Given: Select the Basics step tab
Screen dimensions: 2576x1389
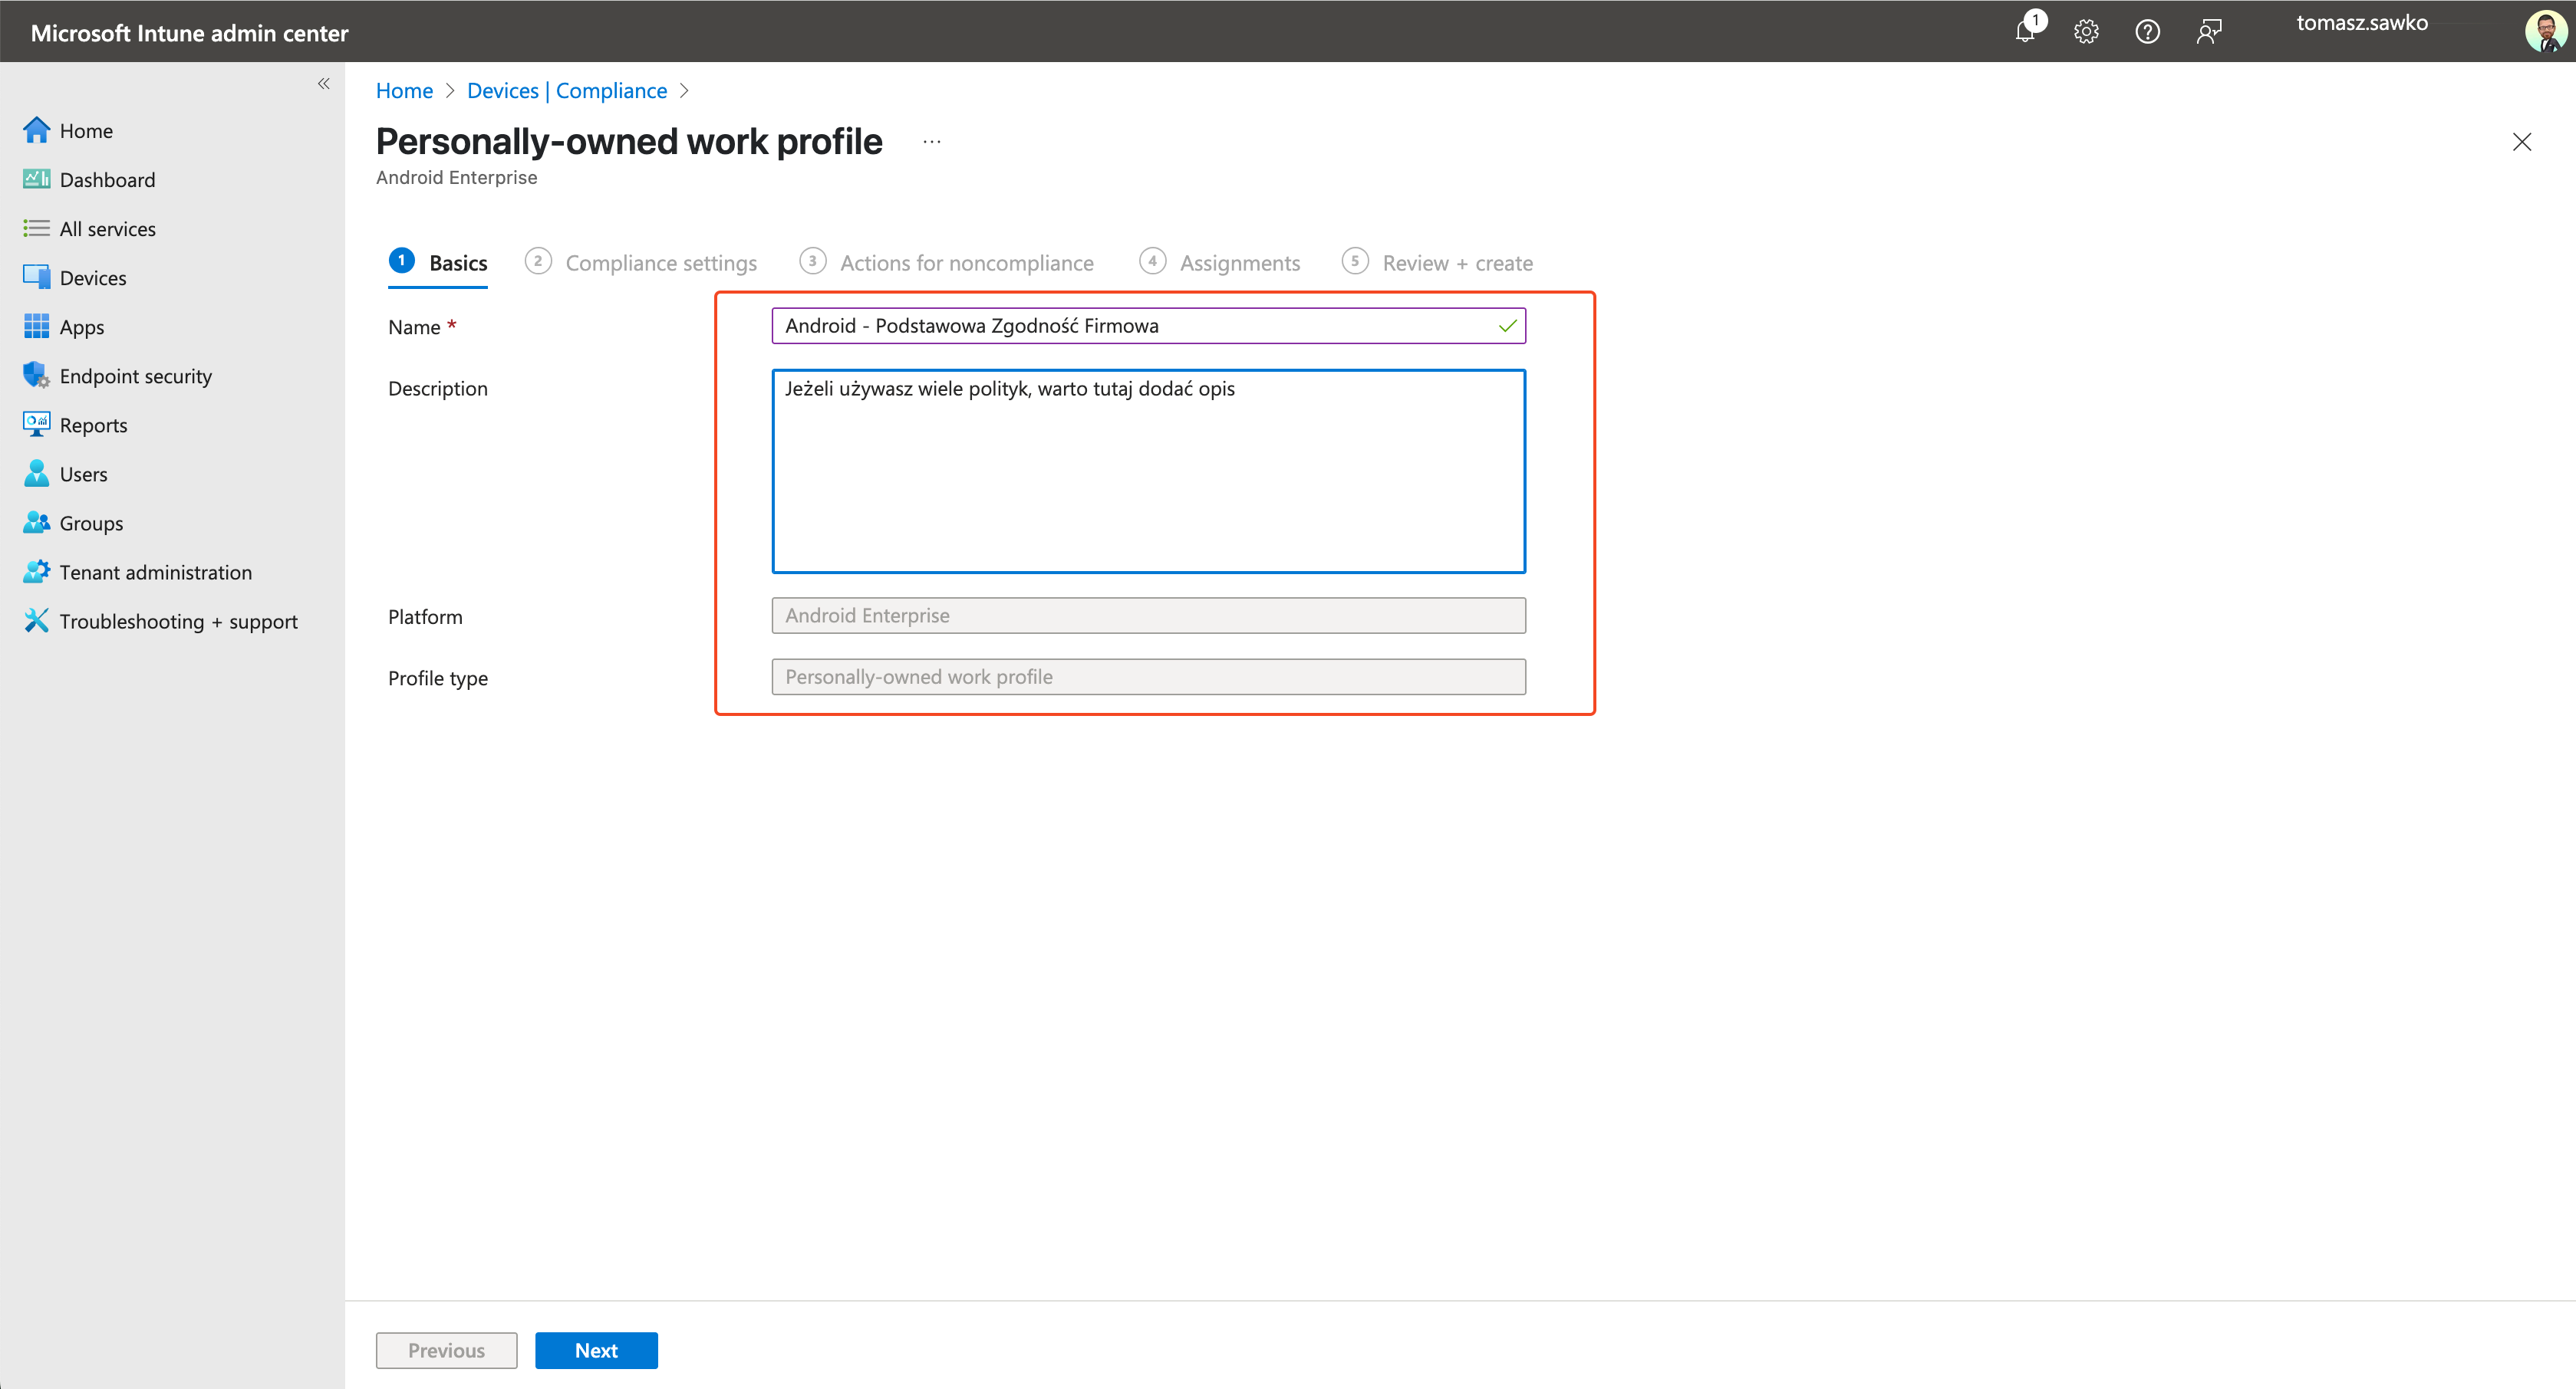Looking at the screenshot, I should click(438, 263).
